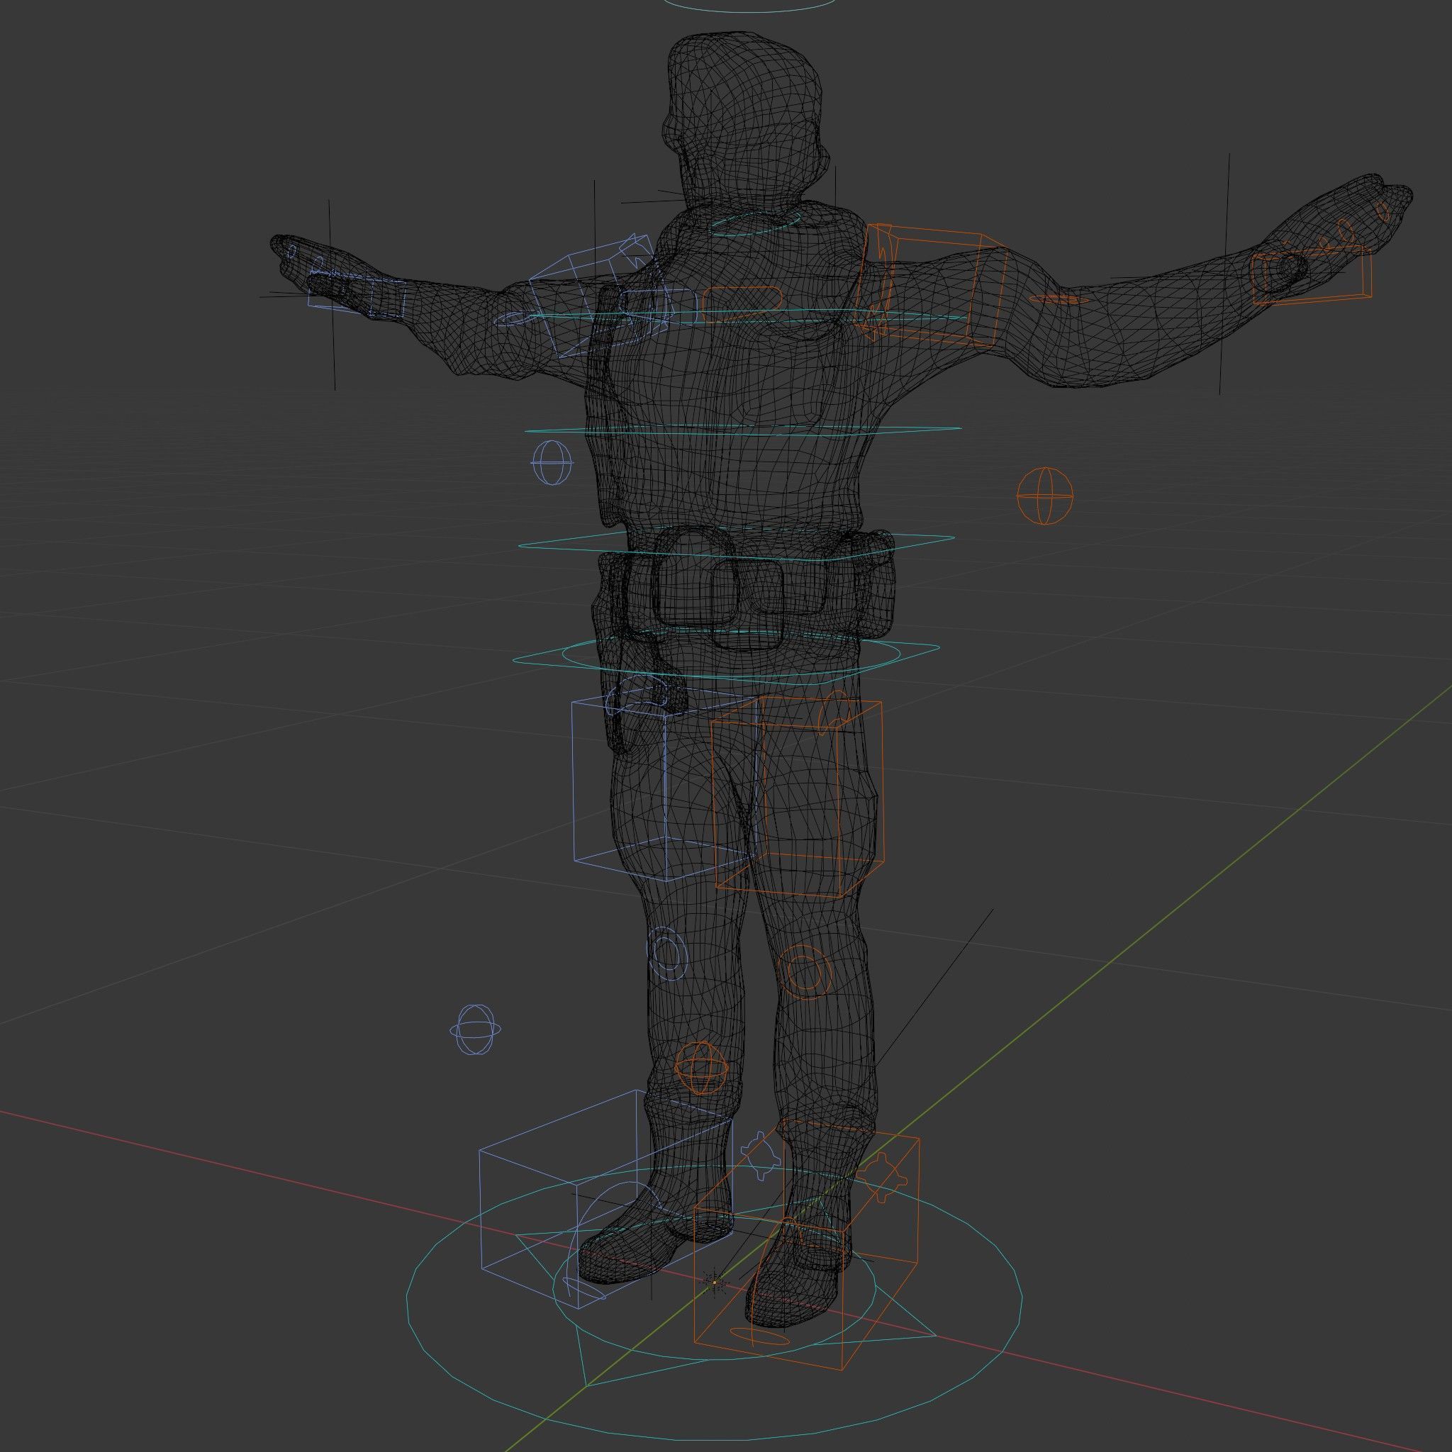Select the orange upper arm box control

930,286
